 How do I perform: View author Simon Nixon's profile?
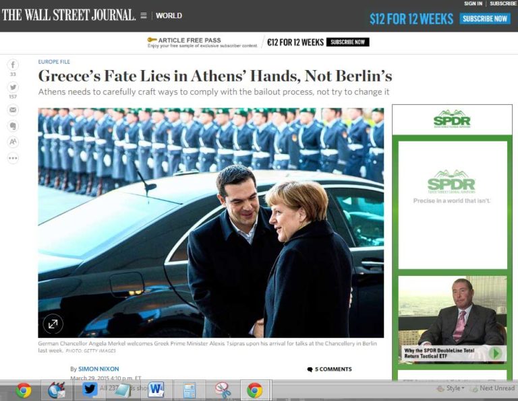click(98, 369)
